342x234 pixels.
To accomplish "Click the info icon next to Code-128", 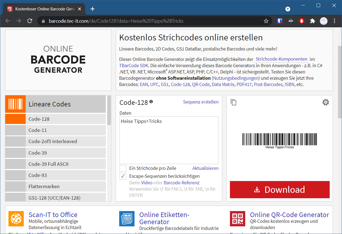I will 151,102.
